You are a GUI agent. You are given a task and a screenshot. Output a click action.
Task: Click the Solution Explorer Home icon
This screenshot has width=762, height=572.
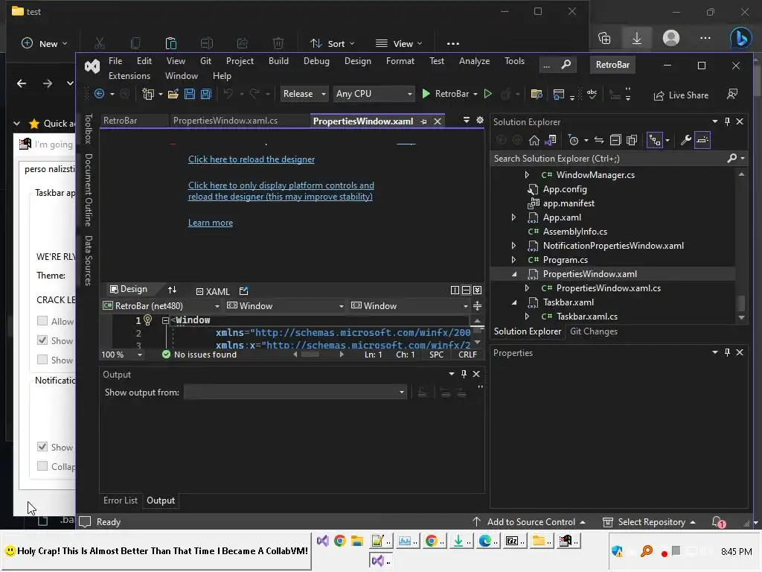(x=534, y=141)
